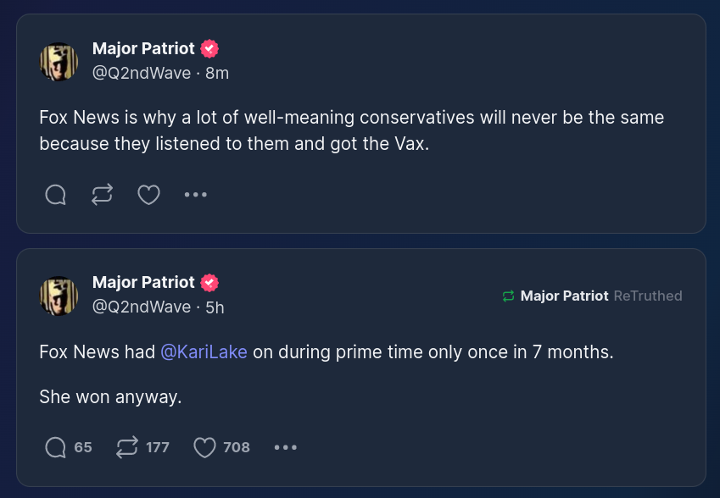720x498 pixels.
Task: Open more options on Kari Lake post
Action: [286, 447]
